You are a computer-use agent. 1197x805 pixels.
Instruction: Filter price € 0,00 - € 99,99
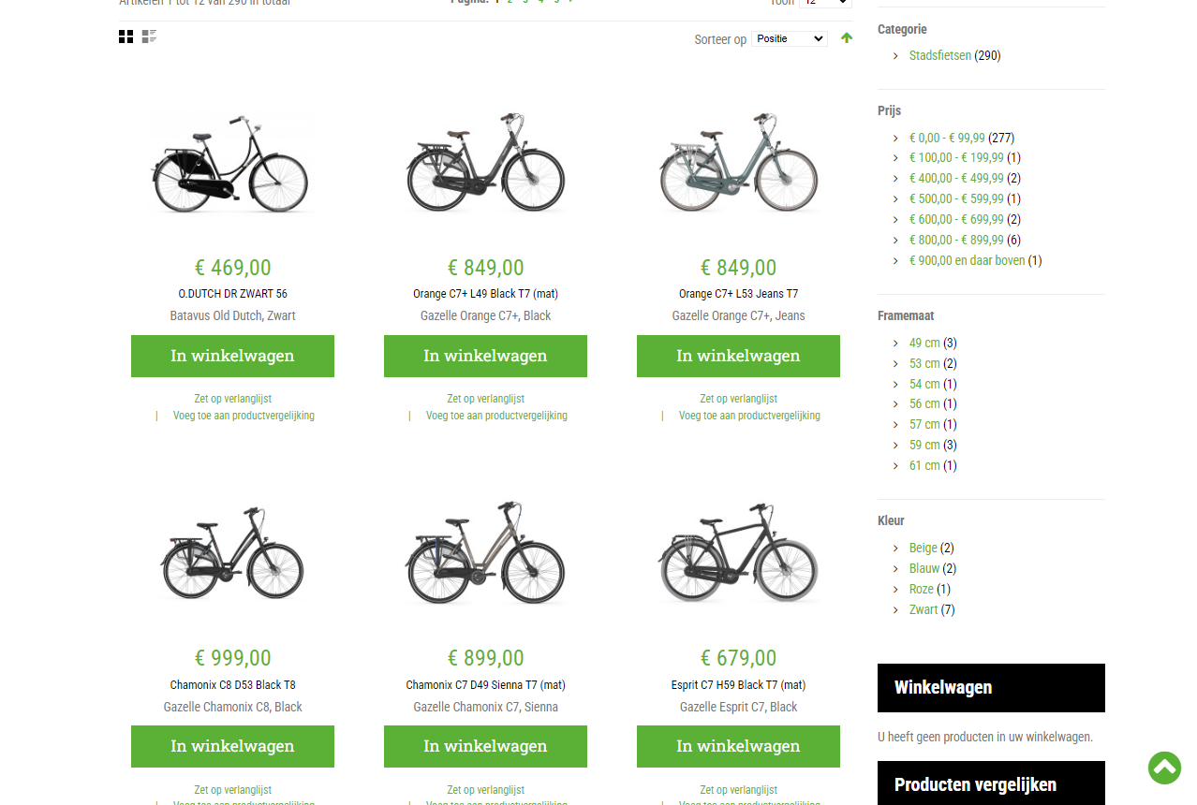click(947, 138)
